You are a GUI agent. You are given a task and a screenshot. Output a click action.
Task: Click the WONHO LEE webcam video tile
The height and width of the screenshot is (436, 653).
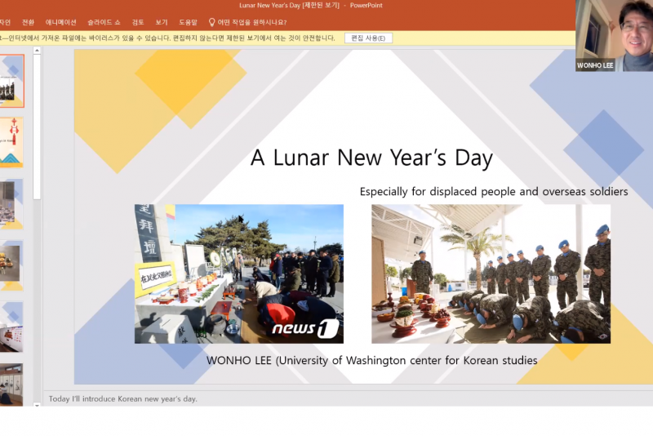point(615,36)
